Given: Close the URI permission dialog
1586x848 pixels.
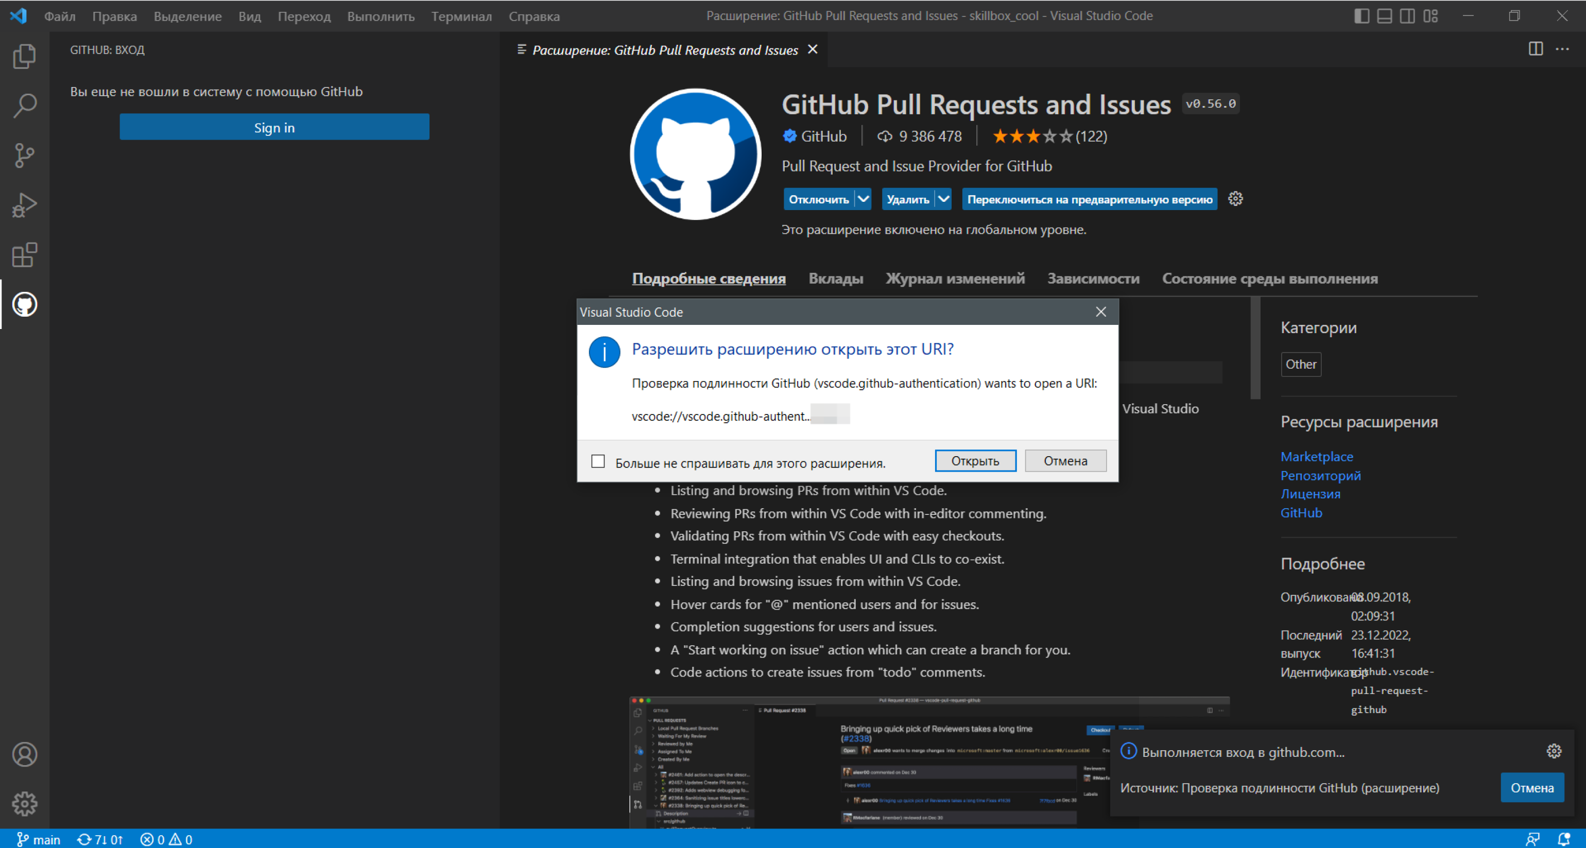Looking at the screenshot, I should 1101,312.
